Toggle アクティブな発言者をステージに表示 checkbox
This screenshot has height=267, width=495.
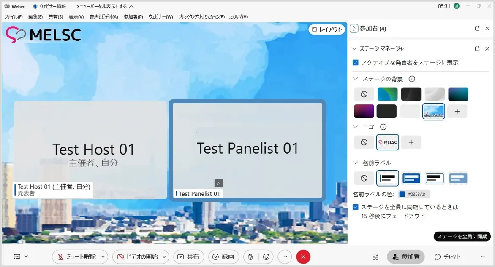coord(356,62)
